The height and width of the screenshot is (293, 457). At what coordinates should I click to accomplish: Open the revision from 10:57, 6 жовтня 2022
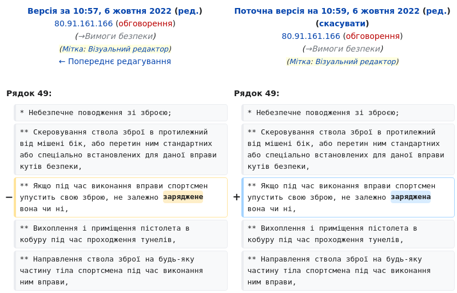pyautogui.click(x=100, y=11)
